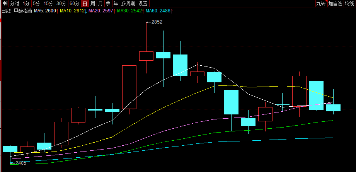Click the red up arrow after MA60 value
The height and width of the screenshot is (172, 356).
172,11
